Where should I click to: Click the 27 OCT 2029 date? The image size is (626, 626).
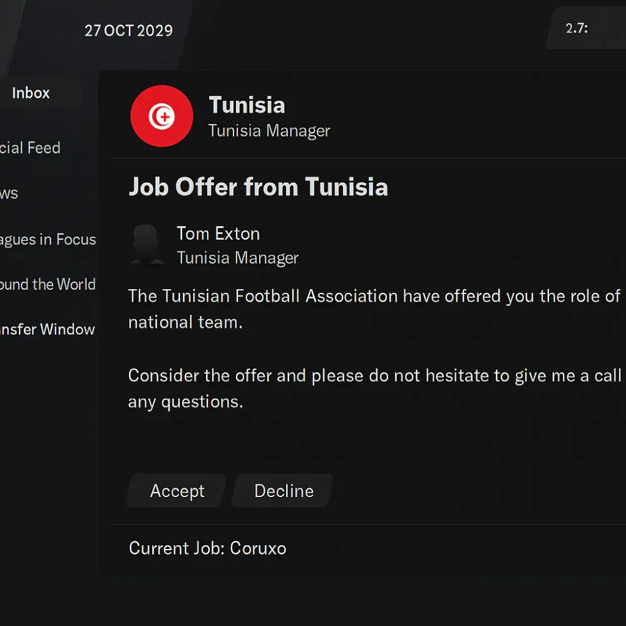click(128, 31)
